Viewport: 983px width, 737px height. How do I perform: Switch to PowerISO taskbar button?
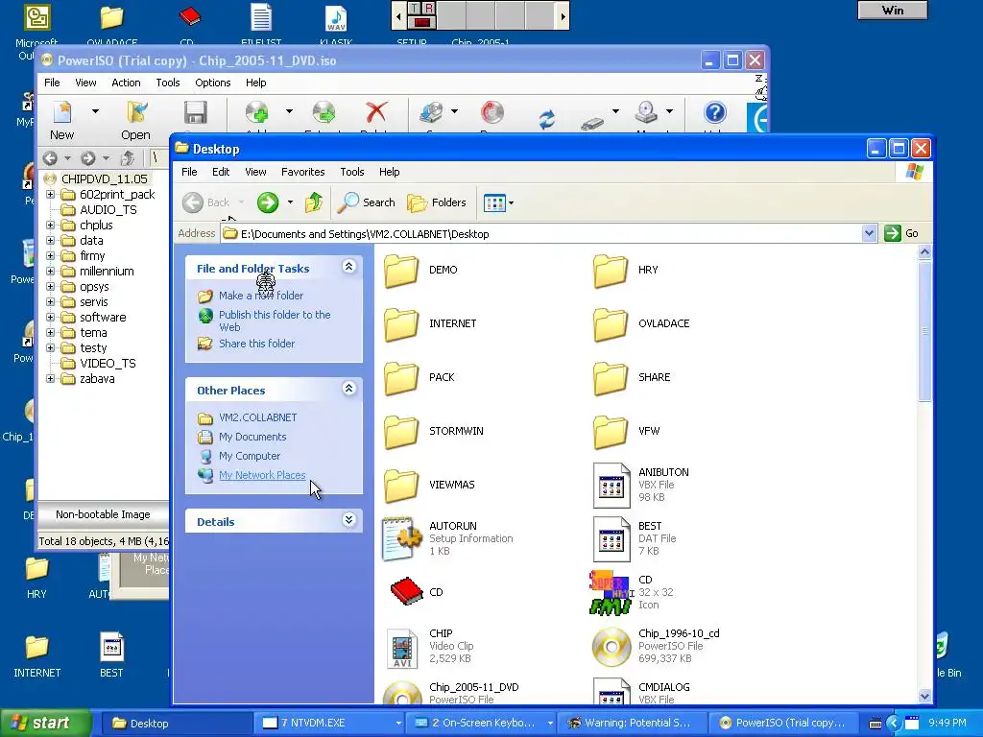pos(783,723)
